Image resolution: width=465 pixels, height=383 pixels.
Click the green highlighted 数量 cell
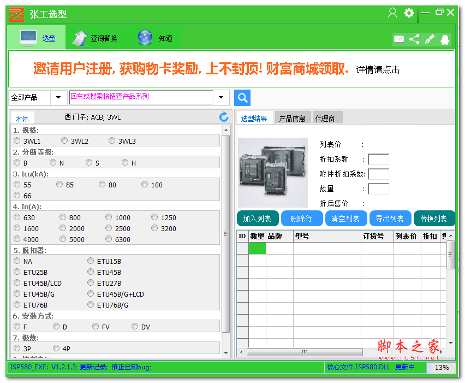(257, 248)
